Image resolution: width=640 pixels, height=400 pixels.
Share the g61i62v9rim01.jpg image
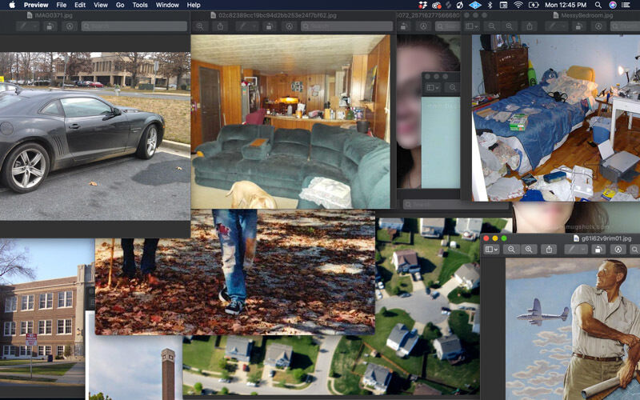tap(549, 250)
